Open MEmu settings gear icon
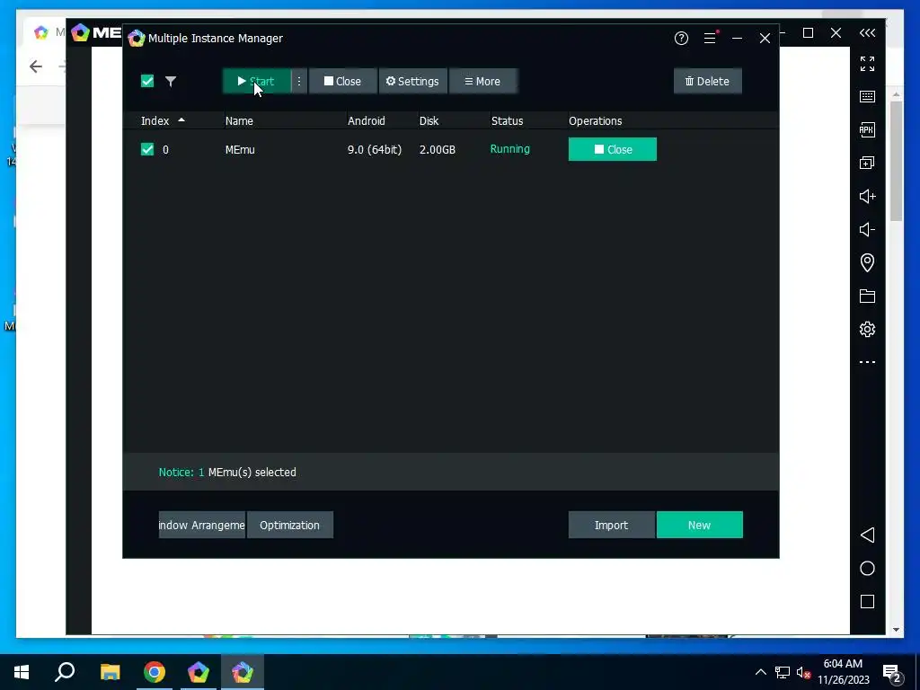Screen dimensions: 920x690 click(x=867, y=329)
